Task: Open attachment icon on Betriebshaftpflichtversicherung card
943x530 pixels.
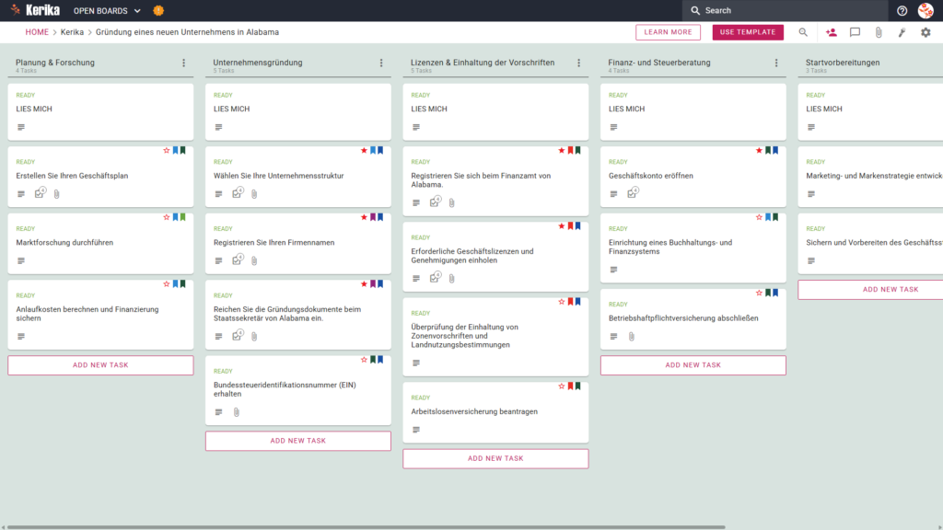Action: point(632,337)
